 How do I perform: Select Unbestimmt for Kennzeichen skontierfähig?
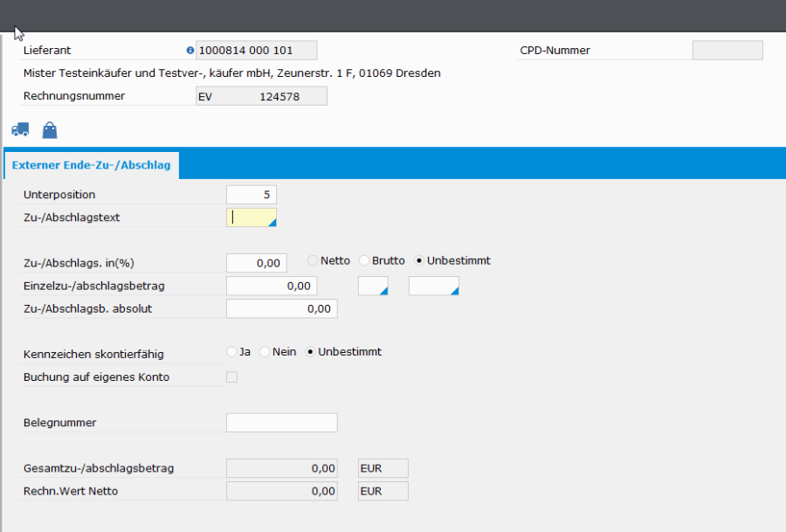[310, 352]
